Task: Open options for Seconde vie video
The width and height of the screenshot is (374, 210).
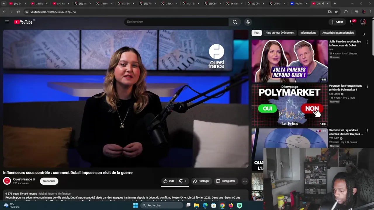Action: coord(367,131)
